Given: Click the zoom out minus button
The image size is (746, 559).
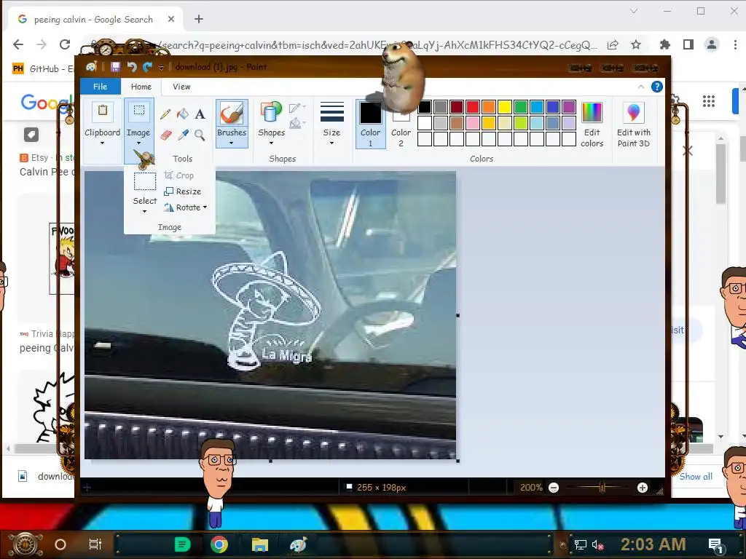Looking at the screenshot, I should tap(554, 488).
